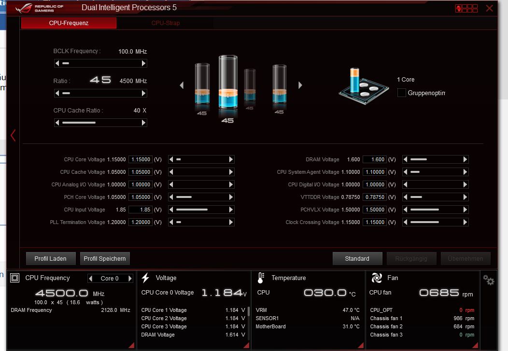Decrease CPU Cache Voltage with left arrow
508x351 pixels.
(x=171, y=172)
